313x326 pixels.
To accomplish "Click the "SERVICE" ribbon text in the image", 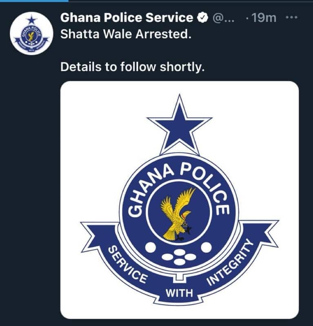I will click(x=128, y=264).
